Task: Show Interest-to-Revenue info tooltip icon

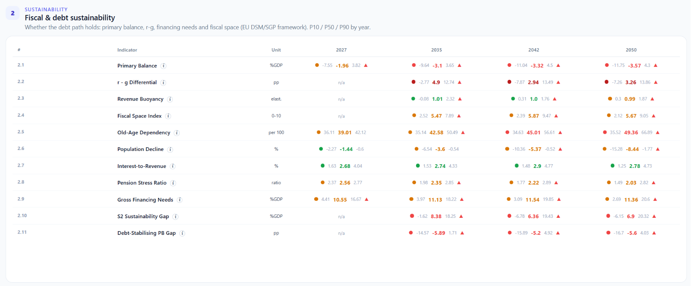Action: [x=173, y=166]
